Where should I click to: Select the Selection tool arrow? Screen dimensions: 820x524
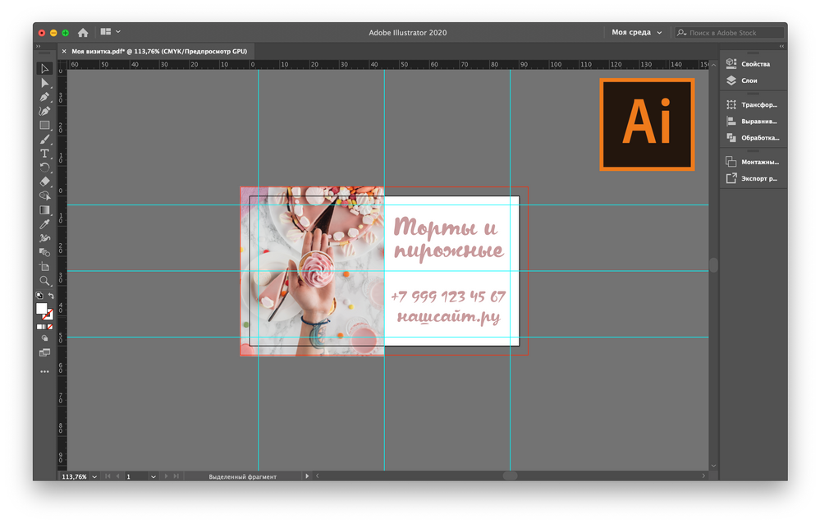click(45, 69)
